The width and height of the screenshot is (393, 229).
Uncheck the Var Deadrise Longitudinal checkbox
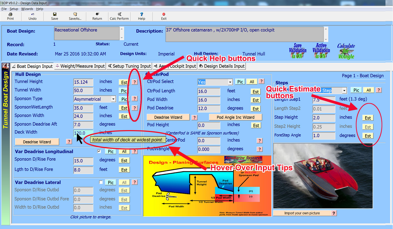pos(99,151)
